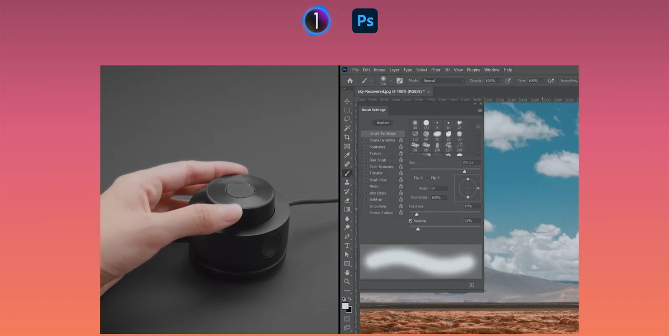The width and height of the screenshot is (669, 336).
Task: Lock the Shape Dynamics setting
Action: (x=401, y=140)
